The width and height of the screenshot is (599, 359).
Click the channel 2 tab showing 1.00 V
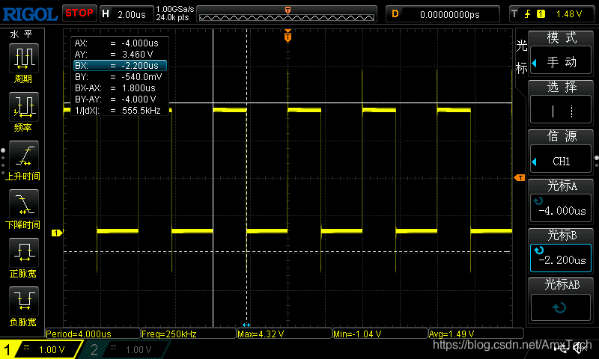[124, 349]
